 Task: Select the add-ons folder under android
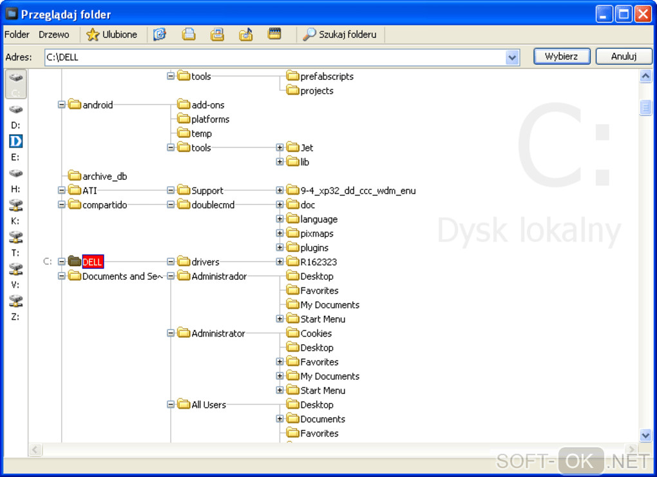pos(201,105)
